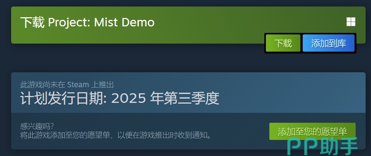Click the PP助手 watermark logo
Image resolution: width=371 pixels, height=156 pixels.
[323, 146]
